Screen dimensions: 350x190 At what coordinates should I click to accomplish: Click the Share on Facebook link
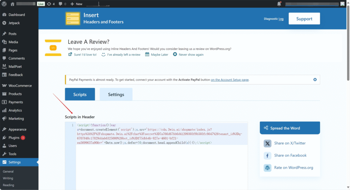point(290,156)
